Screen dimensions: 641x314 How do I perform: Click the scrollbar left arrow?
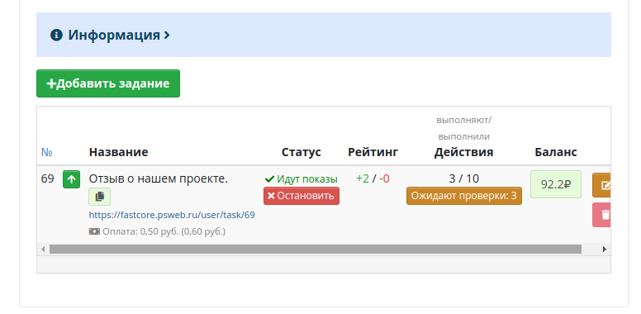point(43,249)
